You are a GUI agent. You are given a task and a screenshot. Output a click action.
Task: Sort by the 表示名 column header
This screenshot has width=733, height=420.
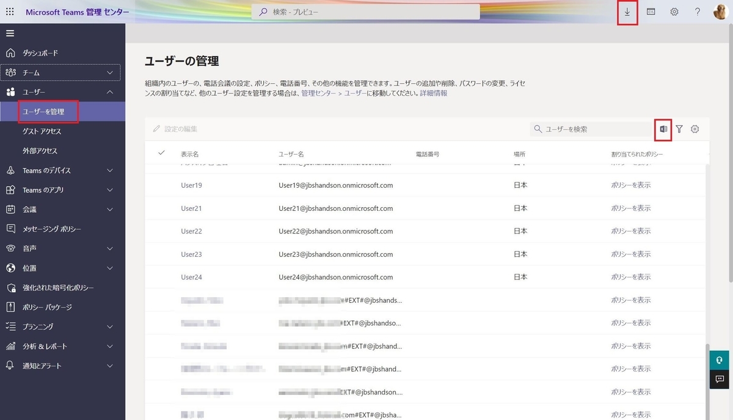tap(190, 154)
